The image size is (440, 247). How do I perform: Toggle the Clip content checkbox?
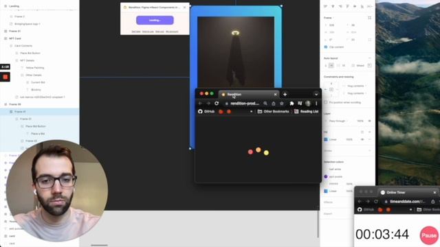[x=326, y=47]
